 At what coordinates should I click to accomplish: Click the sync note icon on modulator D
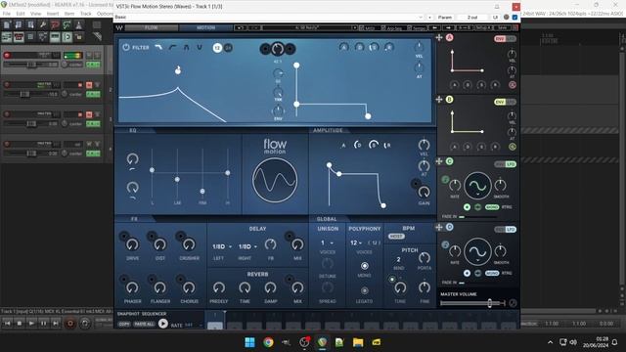(x=446, y=245)
